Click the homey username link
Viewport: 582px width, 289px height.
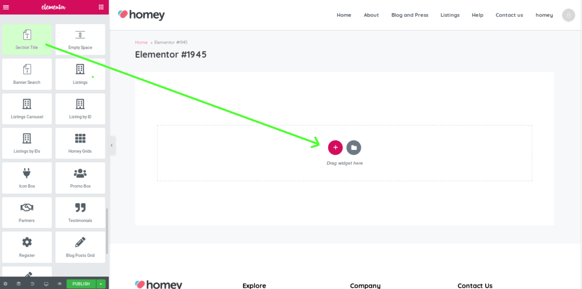coord(544,15)
